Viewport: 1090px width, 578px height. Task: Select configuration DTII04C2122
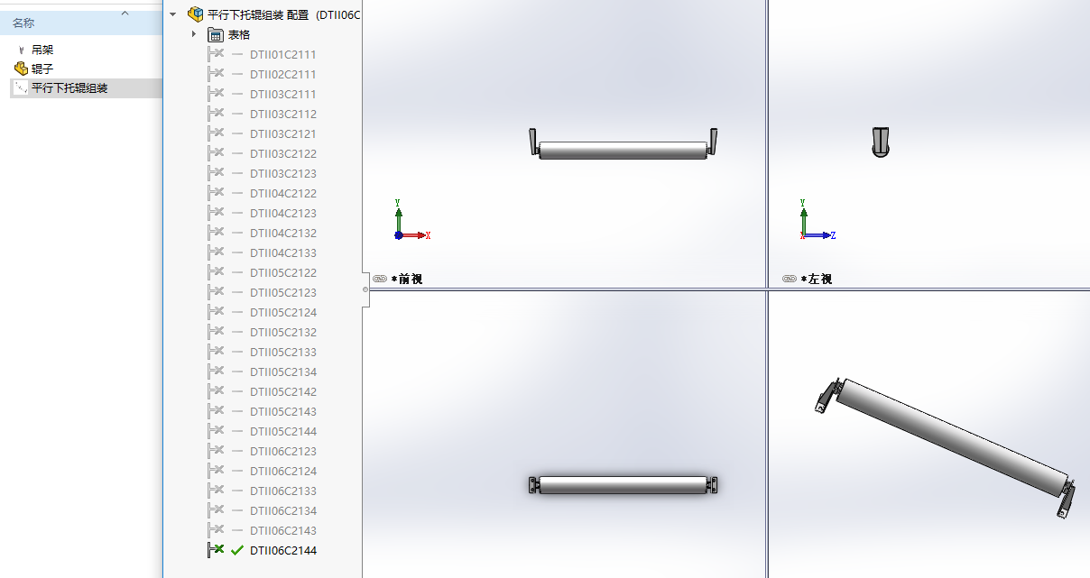283,193
